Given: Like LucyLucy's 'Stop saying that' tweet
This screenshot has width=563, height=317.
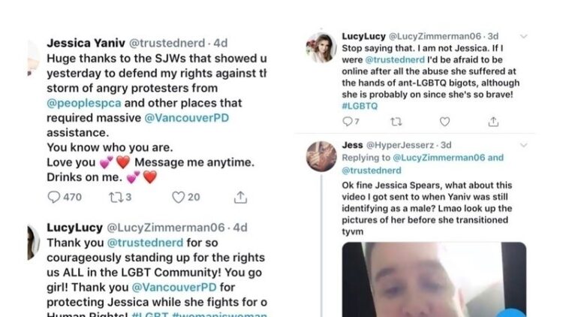Looking at the screenshot, I should [x=444, y=122].
